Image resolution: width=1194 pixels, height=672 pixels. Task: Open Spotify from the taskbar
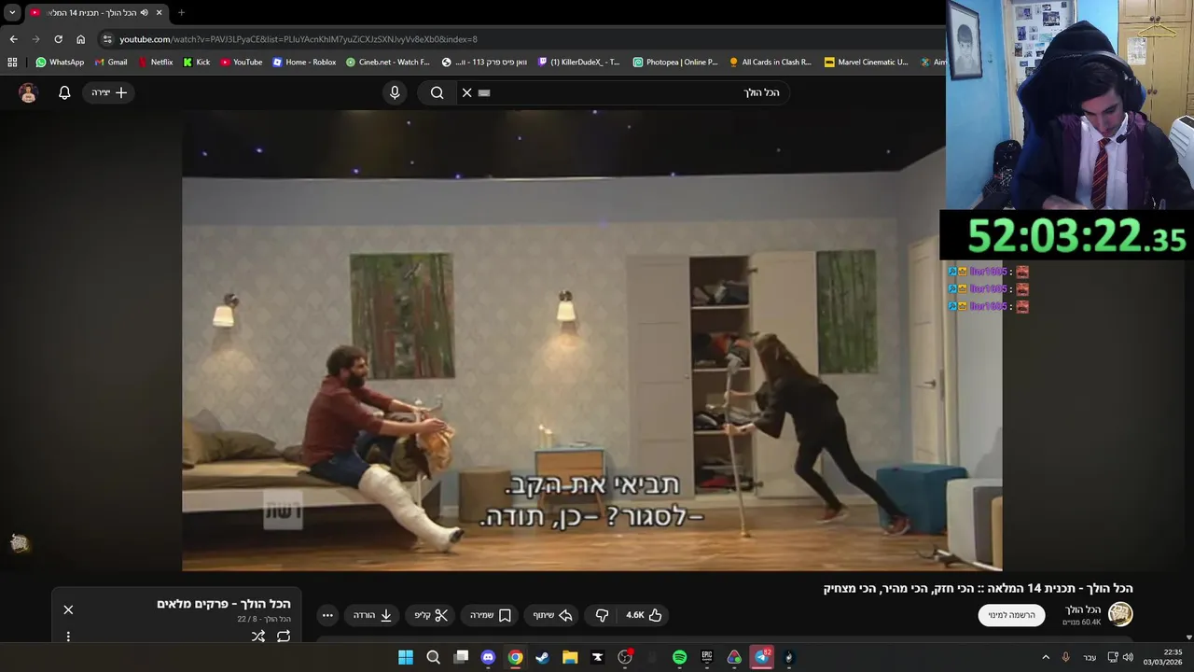pos(679,657)
